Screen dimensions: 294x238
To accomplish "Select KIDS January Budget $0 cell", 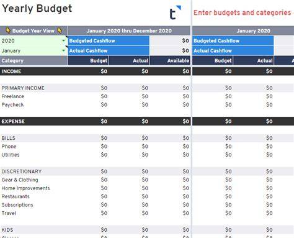I will (228, 230).
